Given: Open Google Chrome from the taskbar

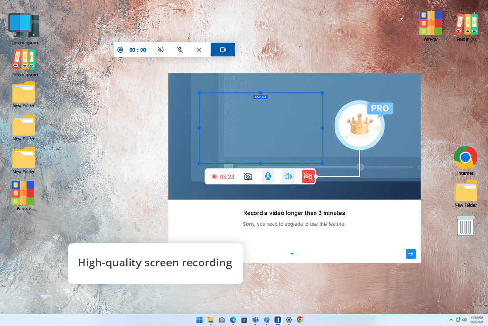Looking at the screenshot, I should pyautogui.click(x=300, y=320).
